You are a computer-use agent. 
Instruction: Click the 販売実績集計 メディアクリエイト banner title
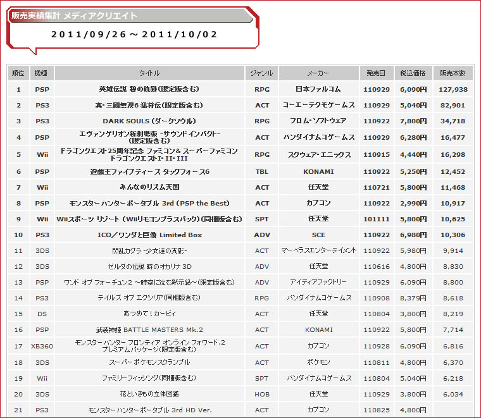click(74, 16)
